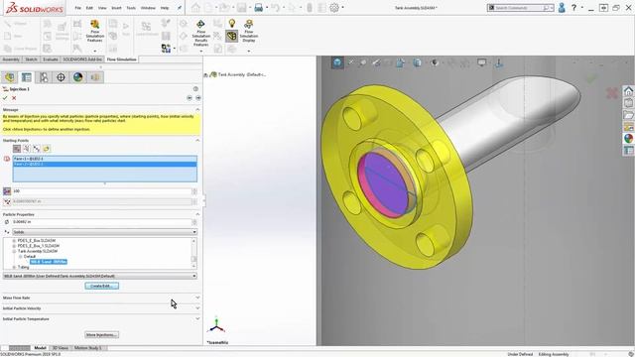The height and width of the screenshot is (357, 635).
Task: Open Appearances color ball task pane icon
Action: (628, 139)
